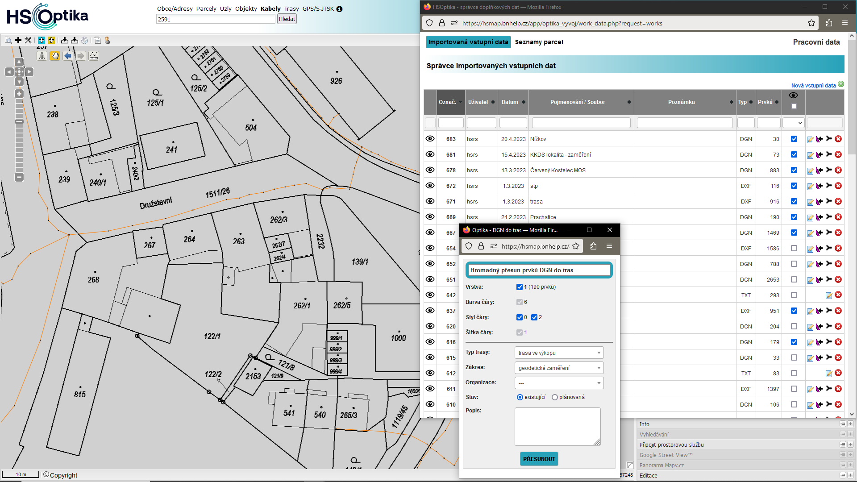The height and width of the screenshot is (482, 857).
Task: Open the wrench and screwdriver tools icon
Action: pyautogui.click(x=28, y=40)
